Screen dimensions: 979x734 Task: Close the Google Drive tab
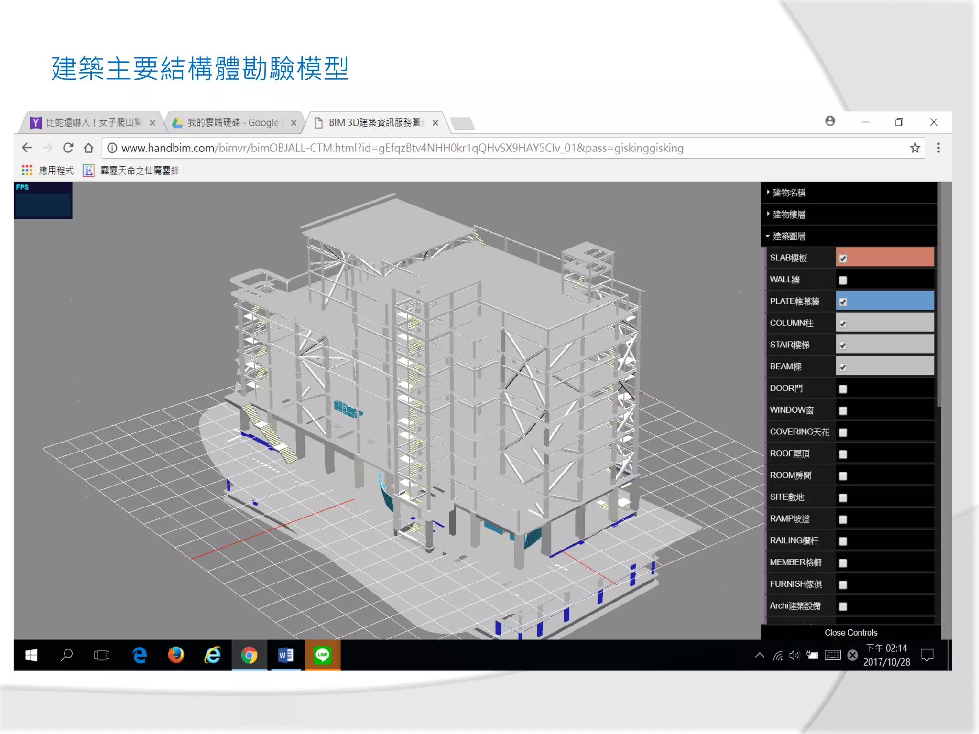click(294, 123)
